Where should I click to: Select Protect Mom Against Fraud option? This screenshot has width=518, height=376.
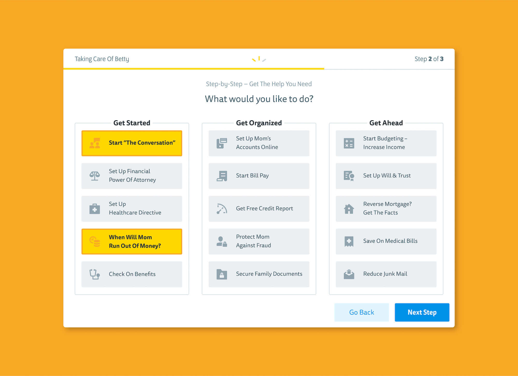coord(259,241)
